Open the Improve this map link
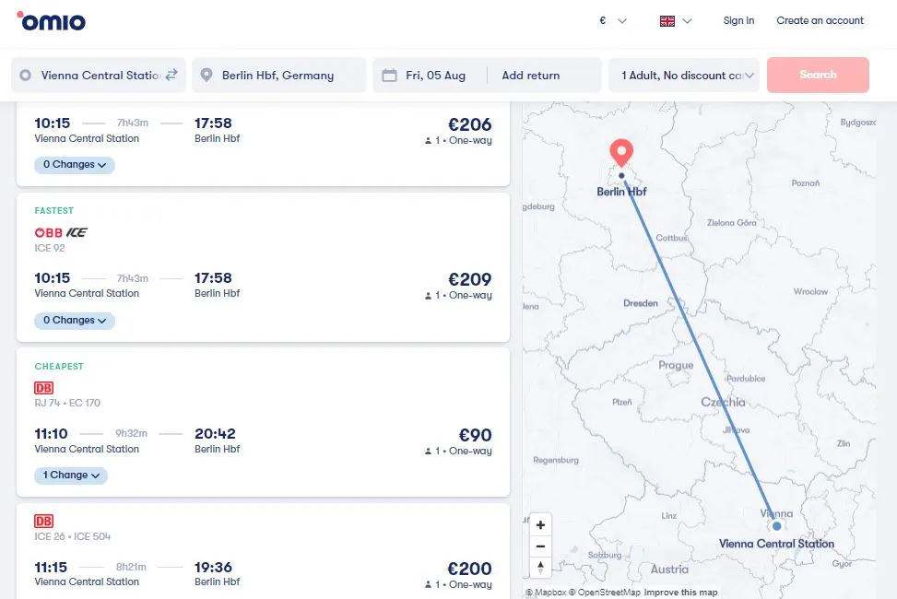Screen dimensions: 897x599 tap(680, 593)
